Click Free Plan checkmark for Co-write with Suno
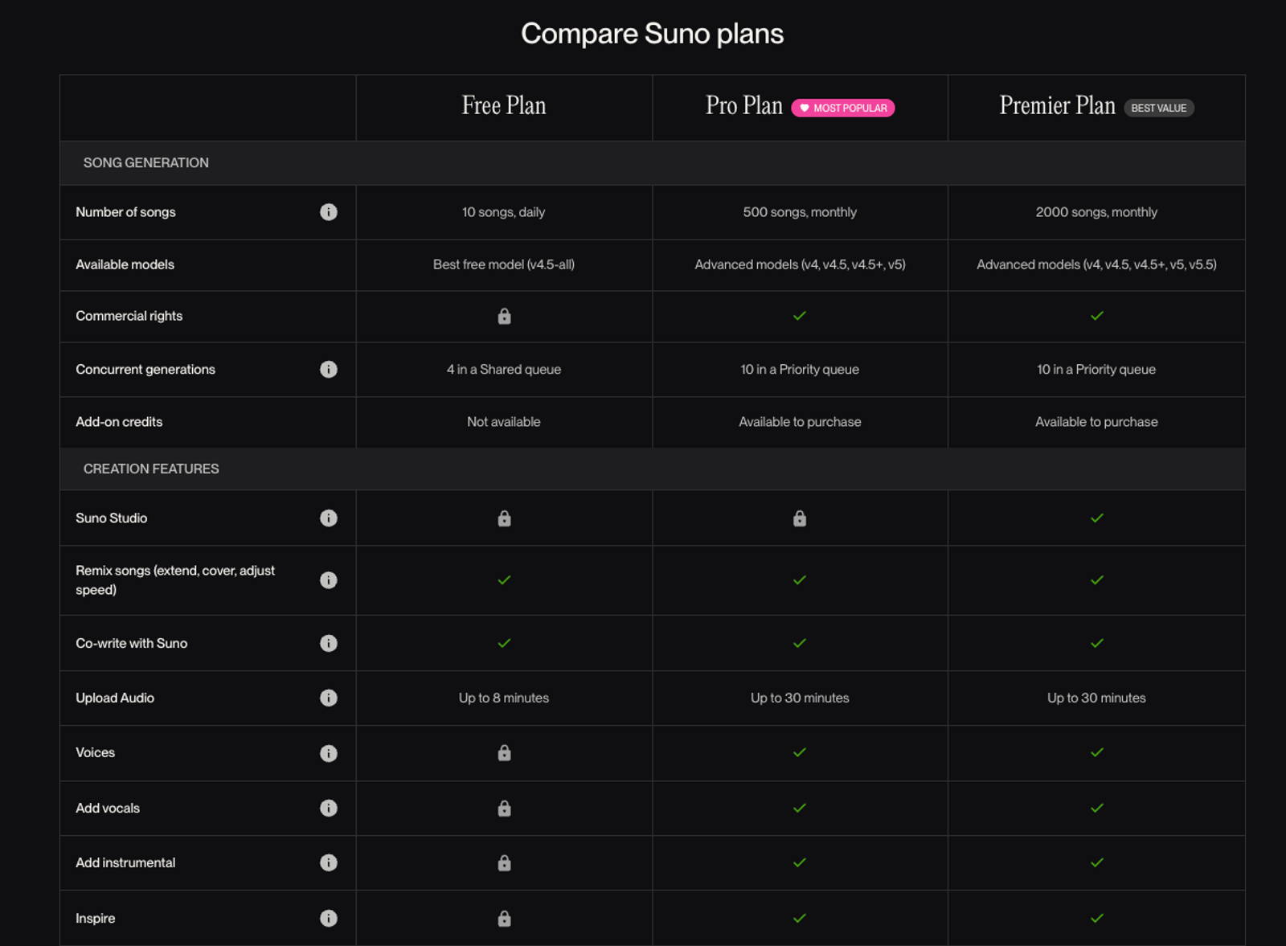 point(504,643)
